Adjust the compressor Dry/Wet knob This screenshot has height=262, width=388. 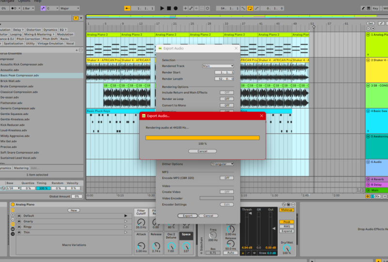(x=287, y=248)
